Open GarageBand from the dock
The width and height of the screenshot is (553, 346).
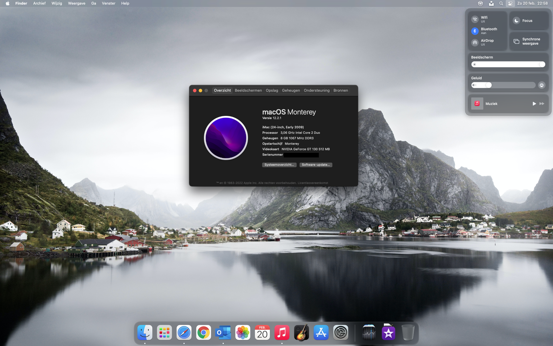[x=302, y=333]
